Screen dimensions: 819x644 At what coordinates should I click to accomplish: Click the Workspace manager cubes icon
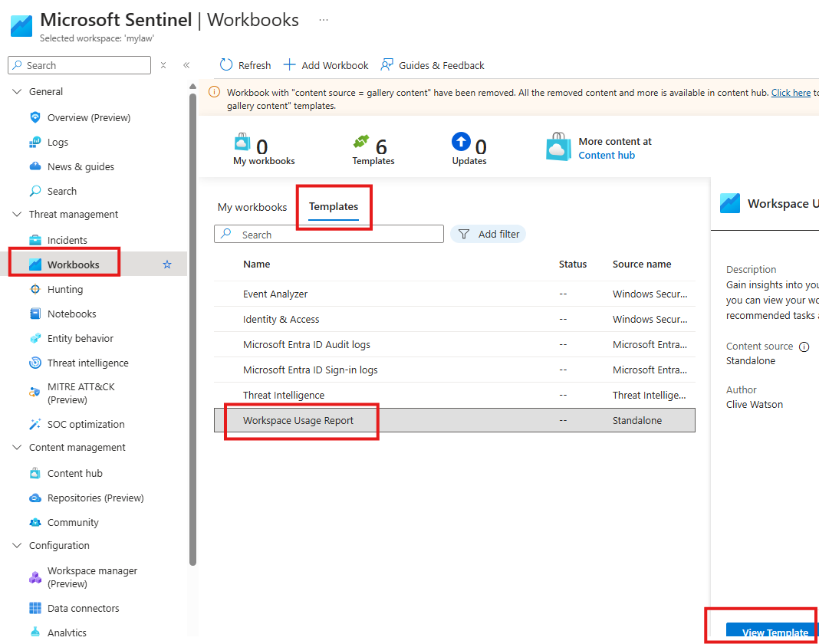35,577
